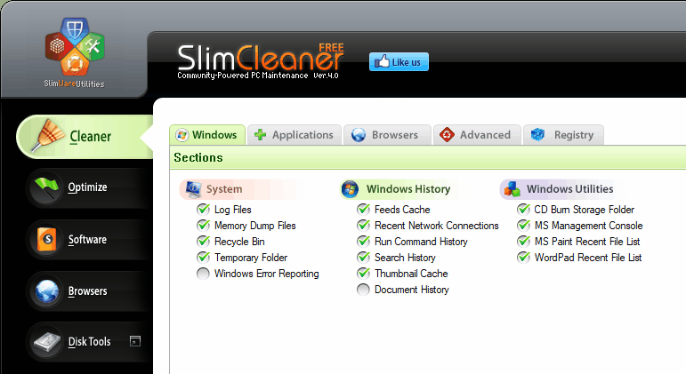Toggle the Search History checkbox
The width and height of the screenshot is (686, 374).
pos(364,258)
